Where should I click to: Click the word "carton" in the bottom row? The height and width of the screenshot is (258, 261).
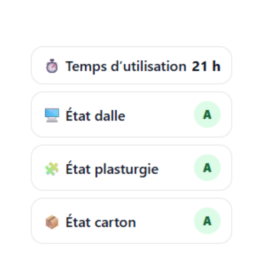point(115,222)
